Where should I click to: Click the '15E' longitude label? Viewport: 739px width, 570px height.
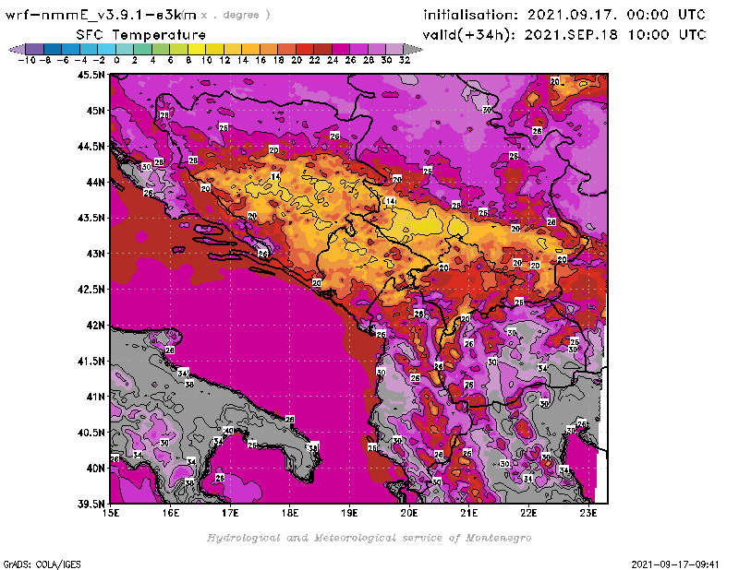point(110,513)
